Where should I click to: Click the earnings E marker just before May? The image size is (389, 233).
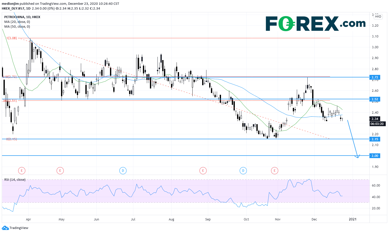tap(60, 171)
